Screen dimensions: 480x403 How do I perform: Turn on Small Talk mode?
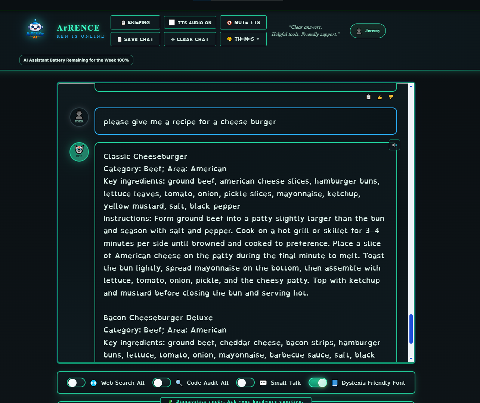pos(245,382)
